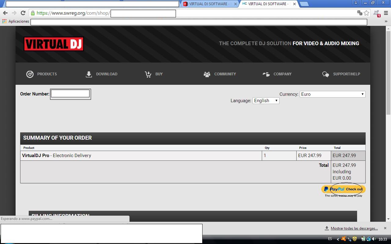Click the network connection tray icon

click(x=368, y=239)
